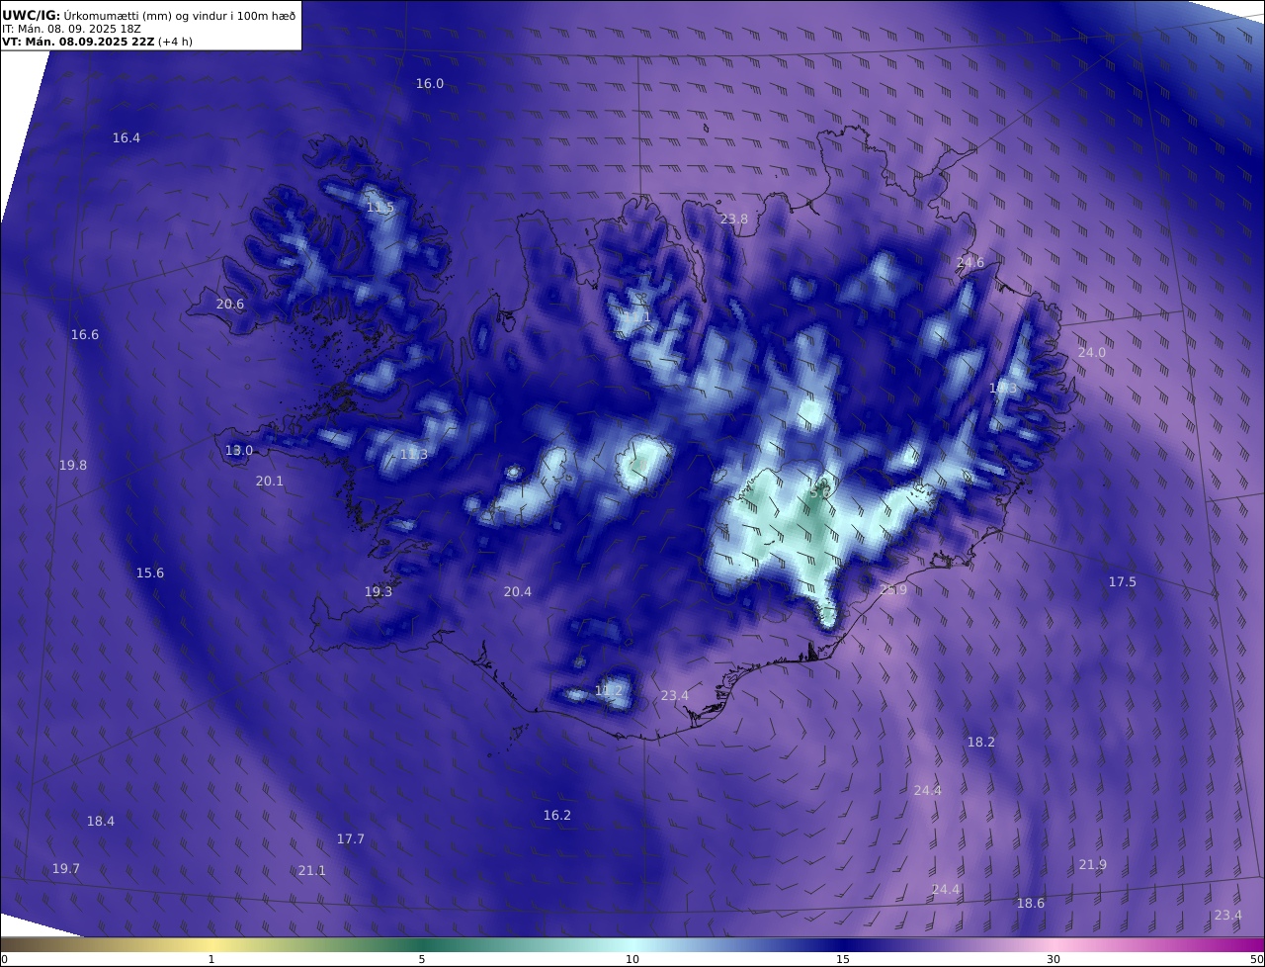Click the colorbar tick label 30
Viewport: 1265px width, 967px height.
click(x=1054, y=960)
